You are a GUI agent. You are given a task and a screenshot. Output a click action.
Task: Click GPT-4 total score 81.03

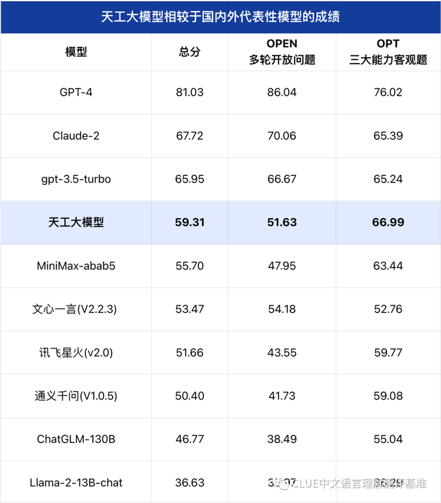190,93
